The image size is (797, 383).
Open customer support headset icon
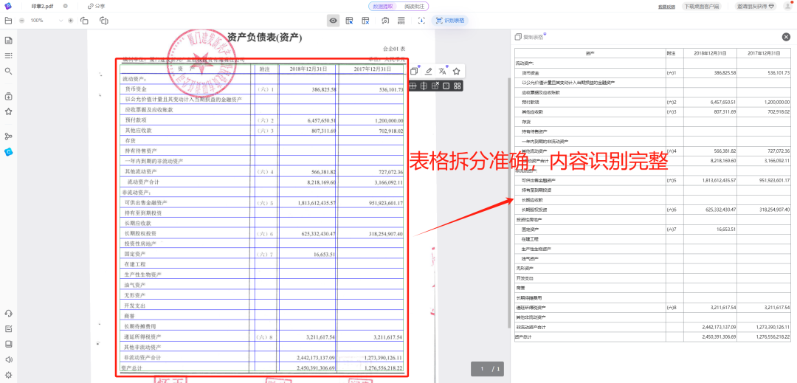8,314
